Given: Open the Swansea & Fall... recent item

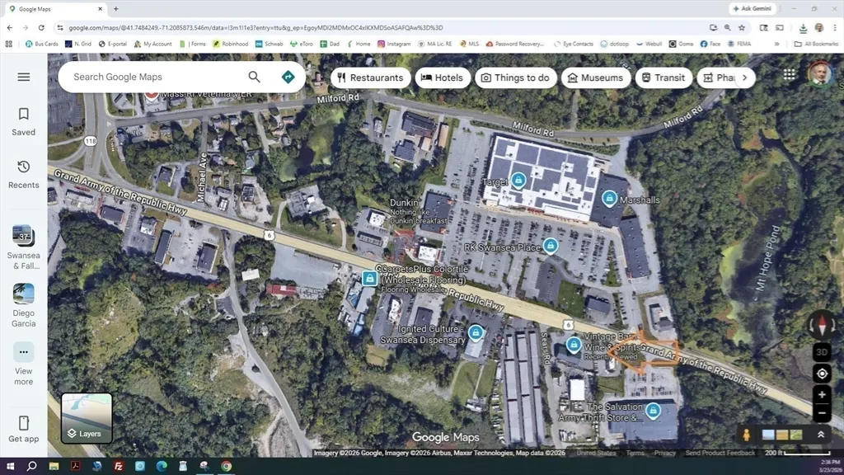Looking at the screenshot, I should click(x=24, y=247).
